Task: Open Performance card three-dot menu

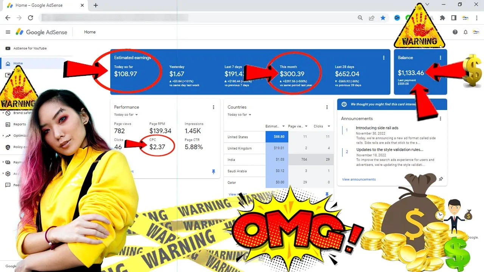Action: 214,107
